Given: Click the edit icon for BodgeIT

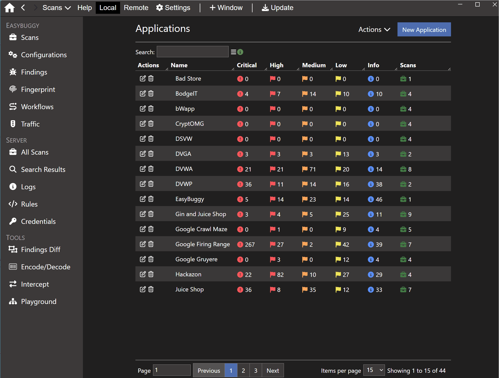Looking at the screenshot, I should click(x=142, y=94).
